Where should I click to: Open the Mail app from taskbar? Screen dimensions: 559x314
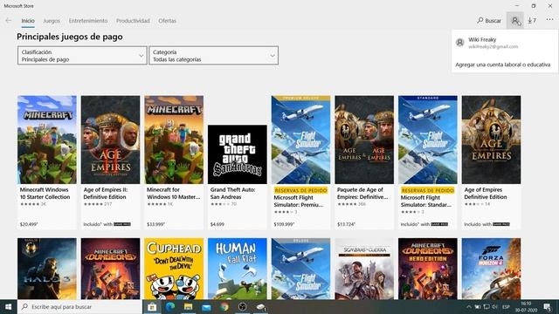(x=206, y=306)
